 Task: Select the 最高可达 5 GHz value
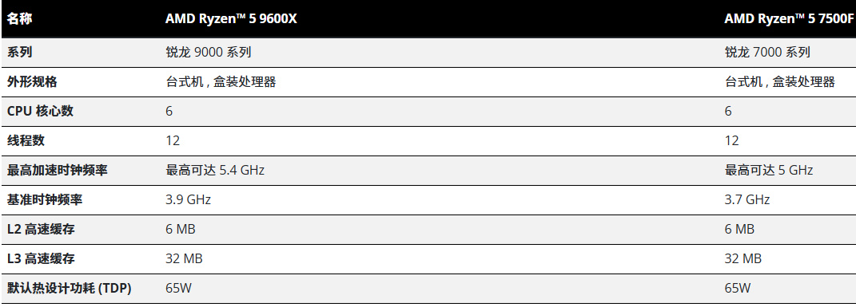769,170
